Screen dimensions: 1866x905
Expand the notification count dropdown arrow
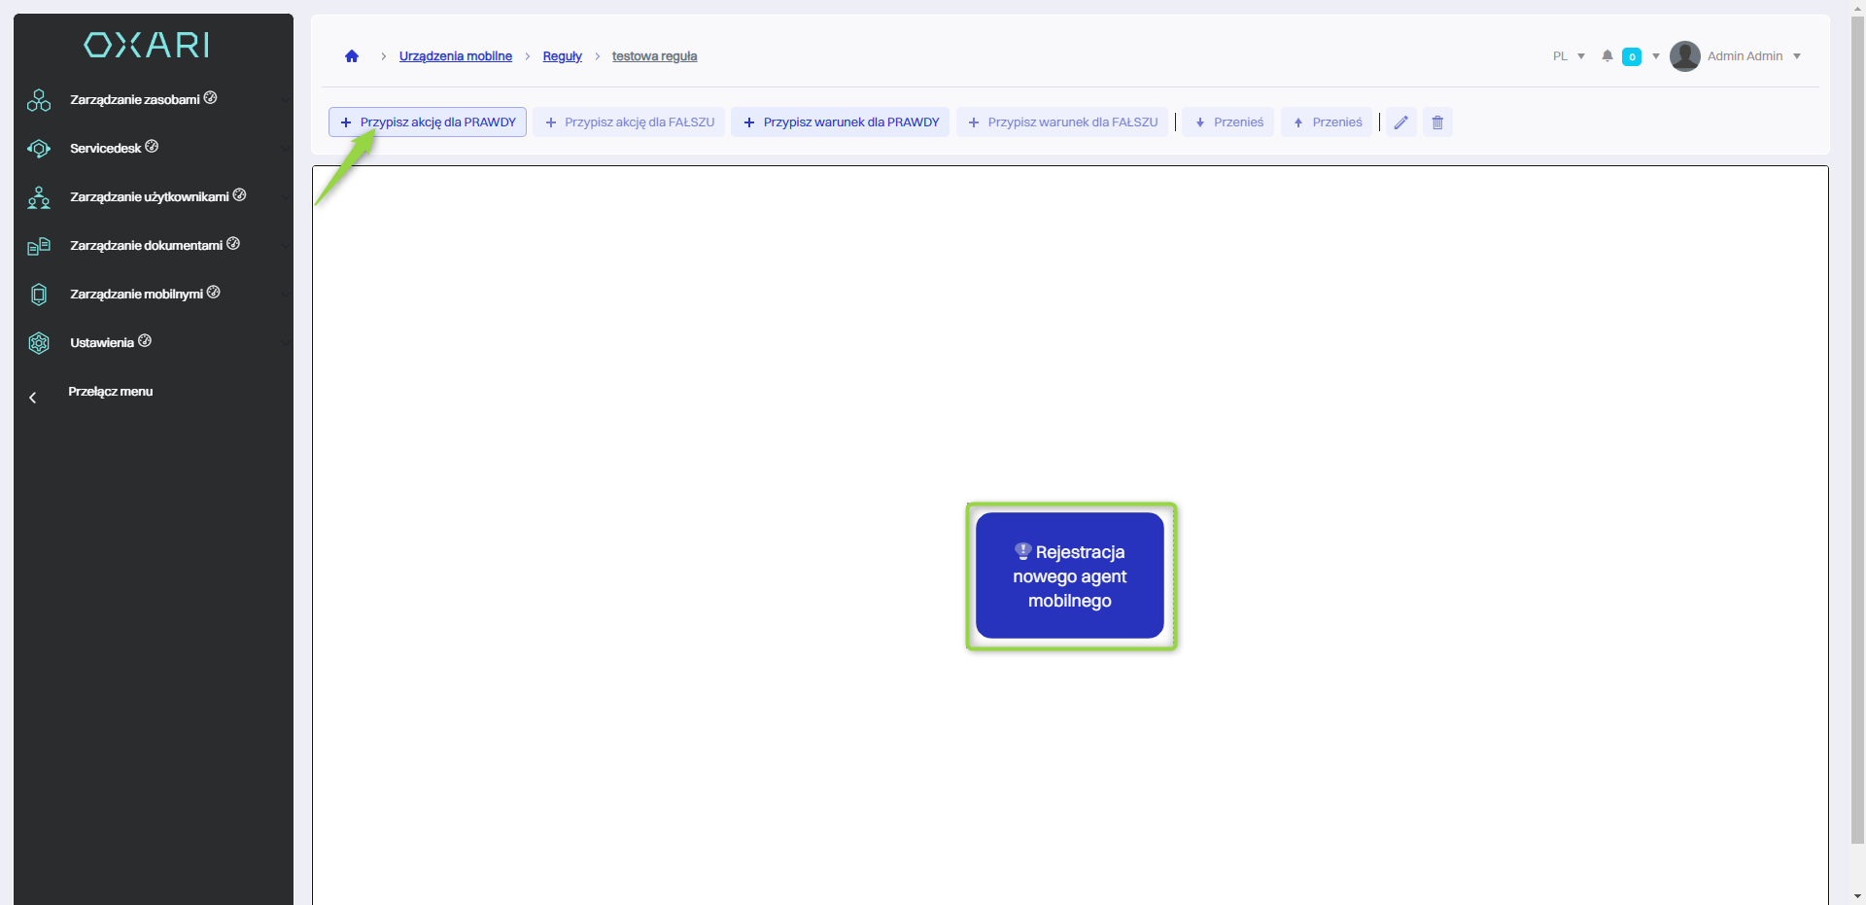pos(1656,56)
